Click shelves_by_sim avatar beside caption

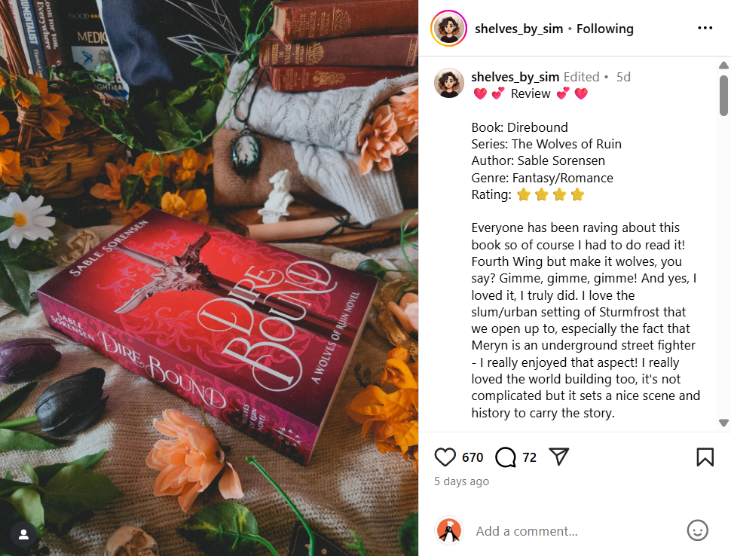coord(449,83)
